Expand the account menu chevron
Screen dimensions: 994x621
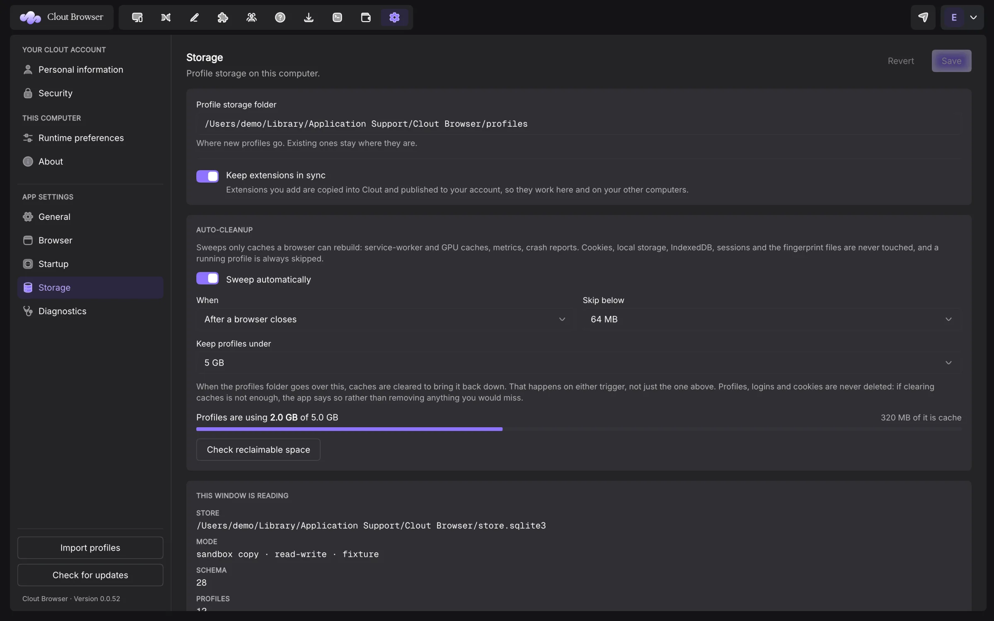tap(974, 17)
